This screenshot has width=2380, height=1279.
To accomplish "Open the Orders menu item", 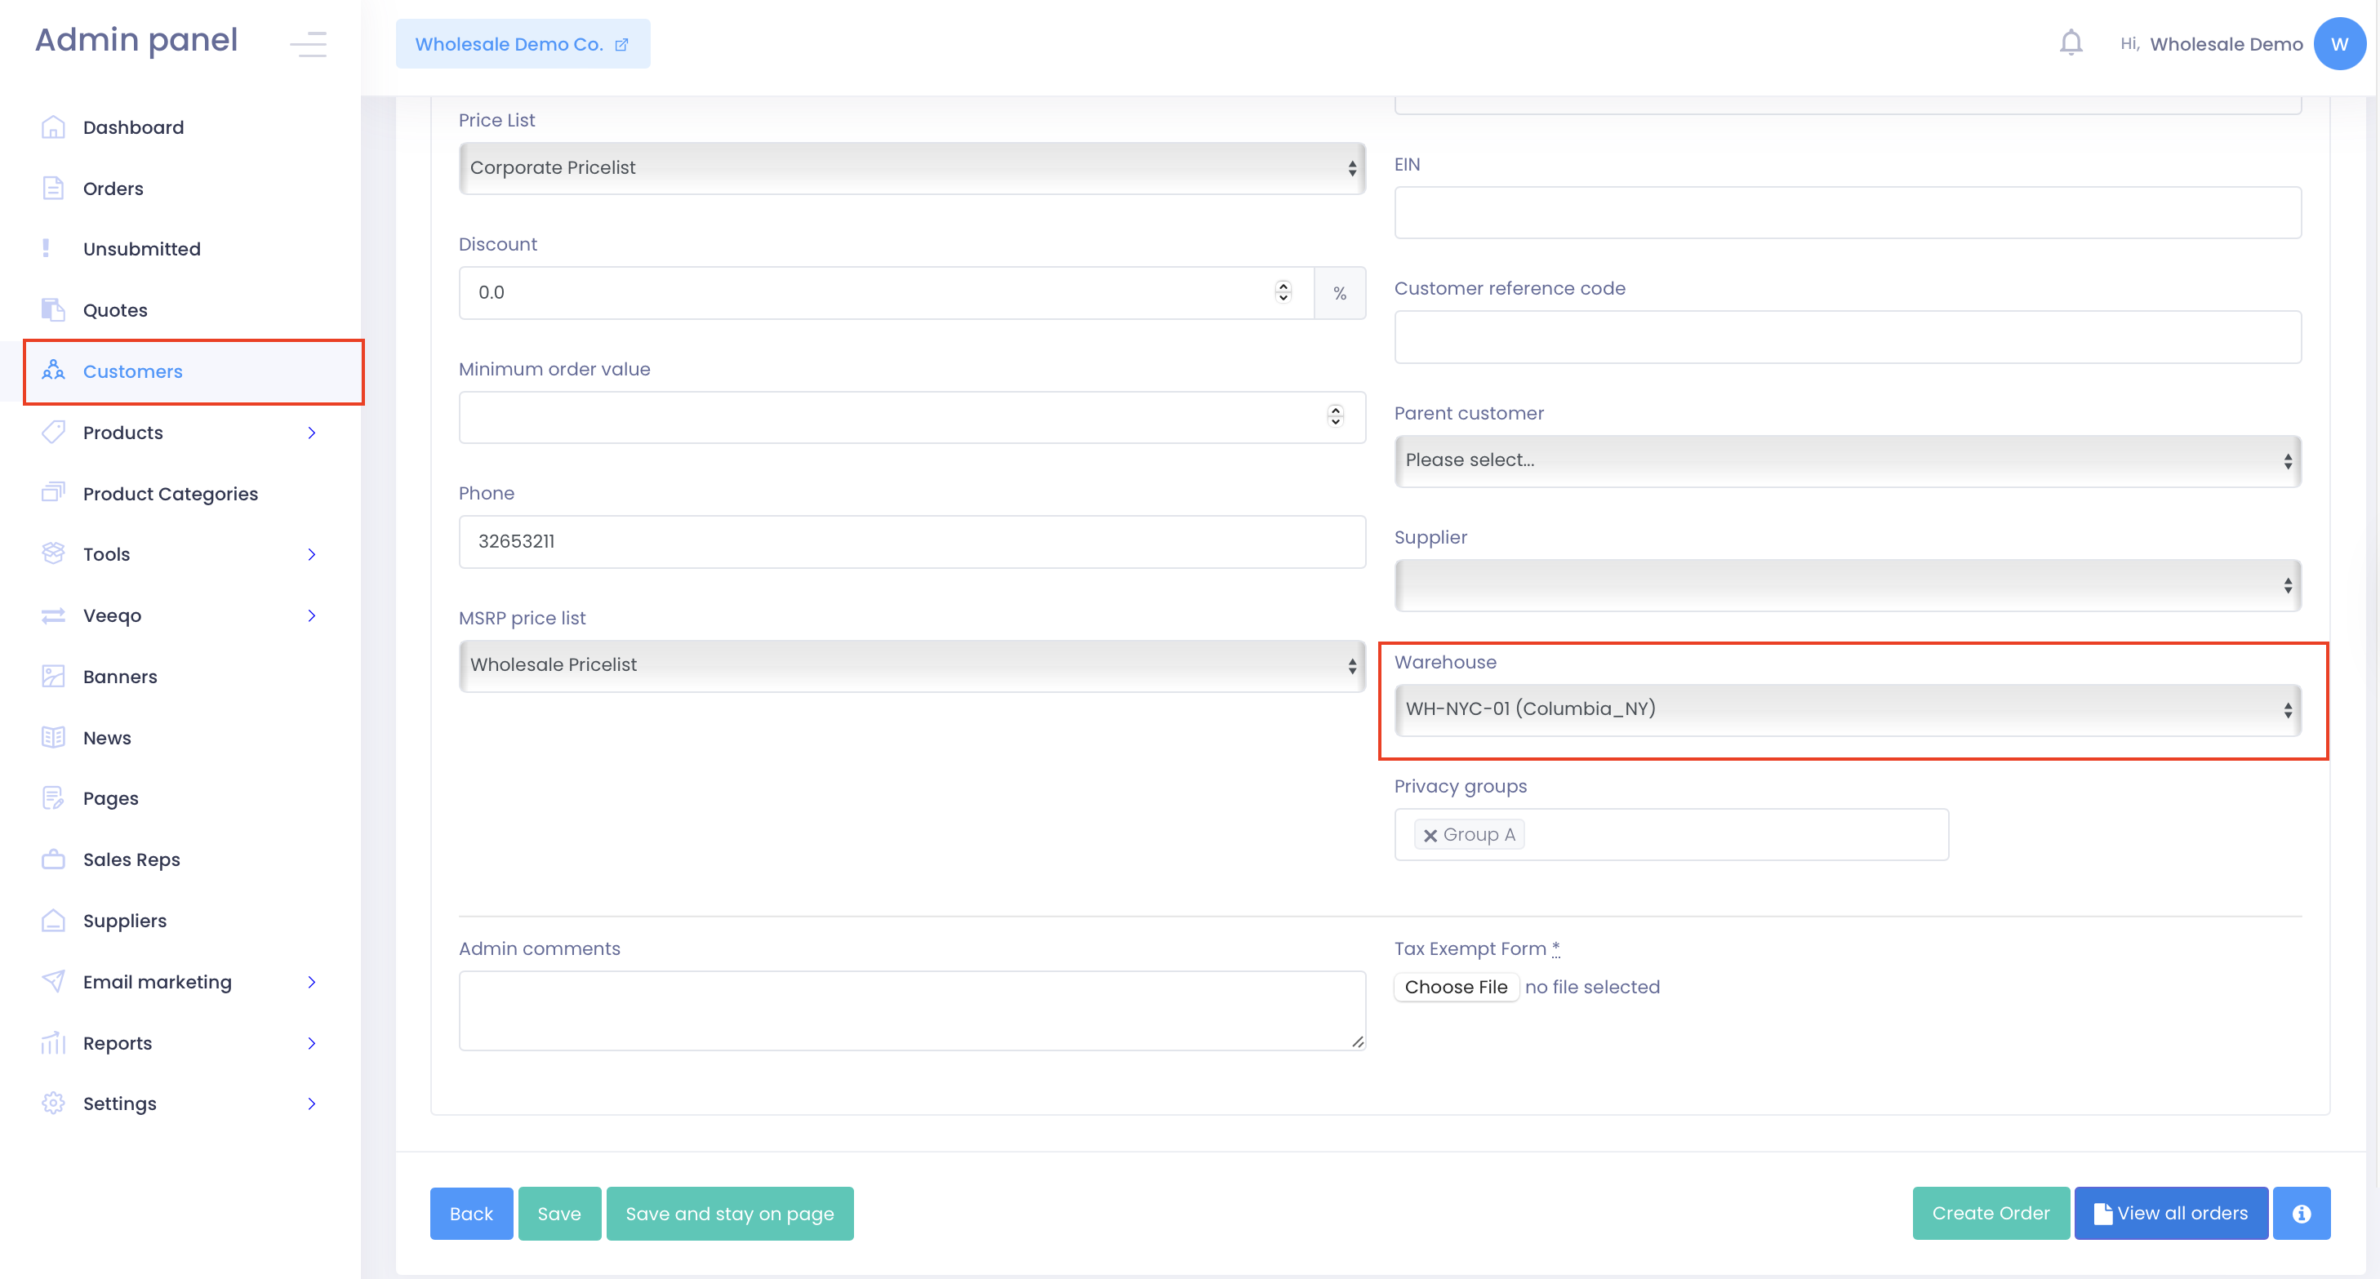I will [x=113, y=189].
